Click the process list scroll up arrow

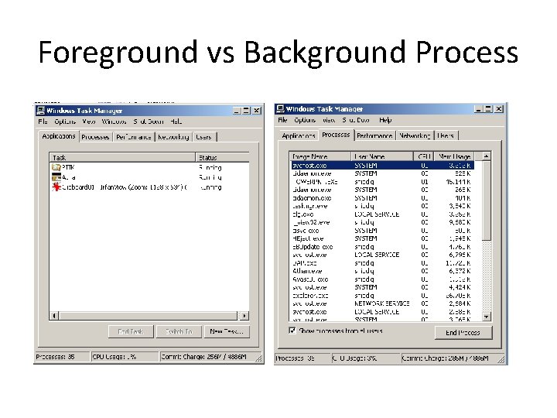pos(487,156)
